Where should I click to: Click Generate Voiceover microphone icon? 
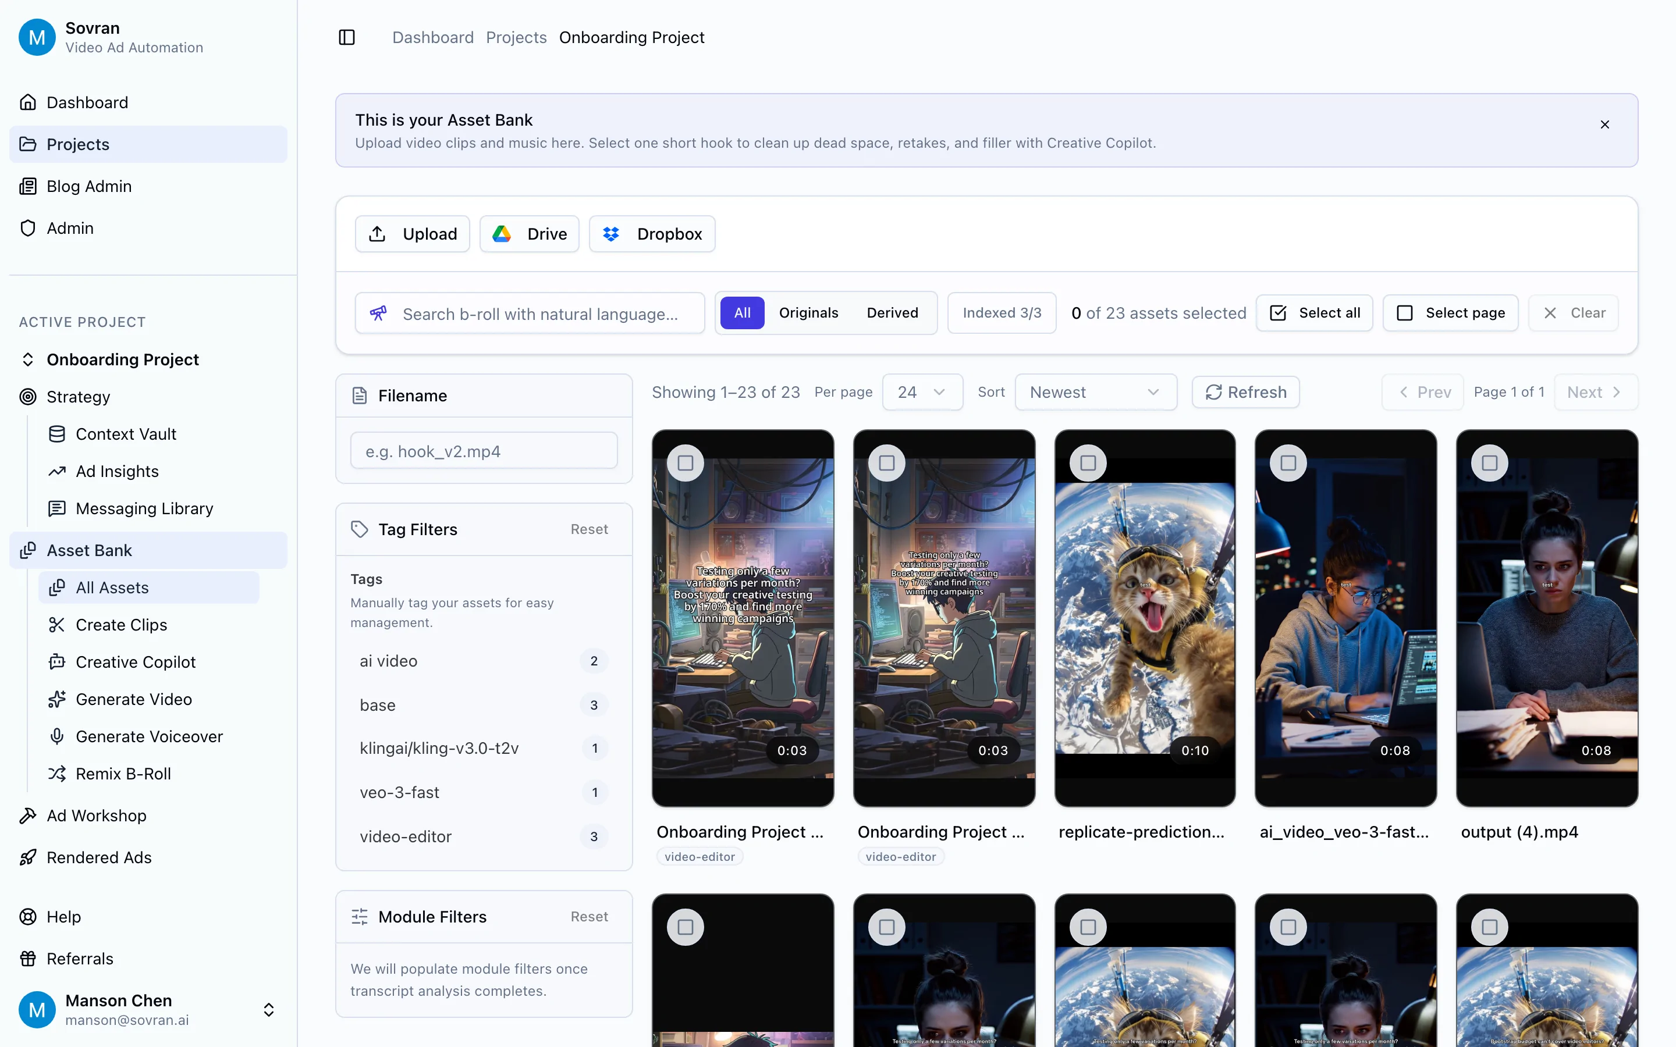coord(57,737)
